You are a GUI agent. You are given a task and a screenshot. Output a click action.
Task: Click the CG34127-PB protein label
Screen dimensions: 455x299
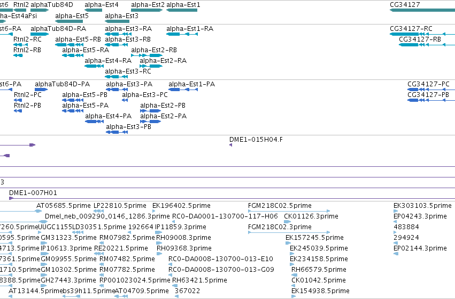(428, 95)
